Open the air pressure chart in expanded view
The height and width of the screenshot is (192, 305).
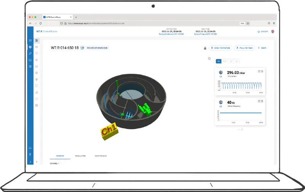pos(258,71)
